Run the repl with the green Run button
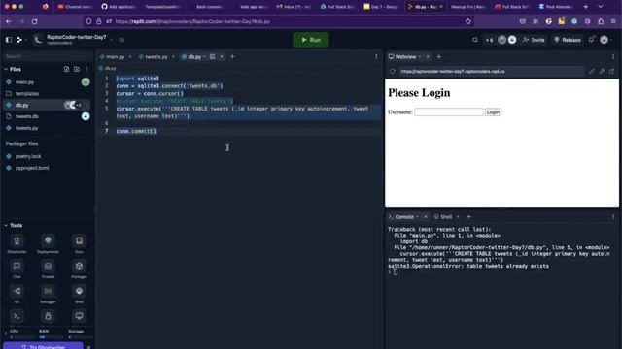The width and height of the screenshot is (622, 349). coord(311,40)
